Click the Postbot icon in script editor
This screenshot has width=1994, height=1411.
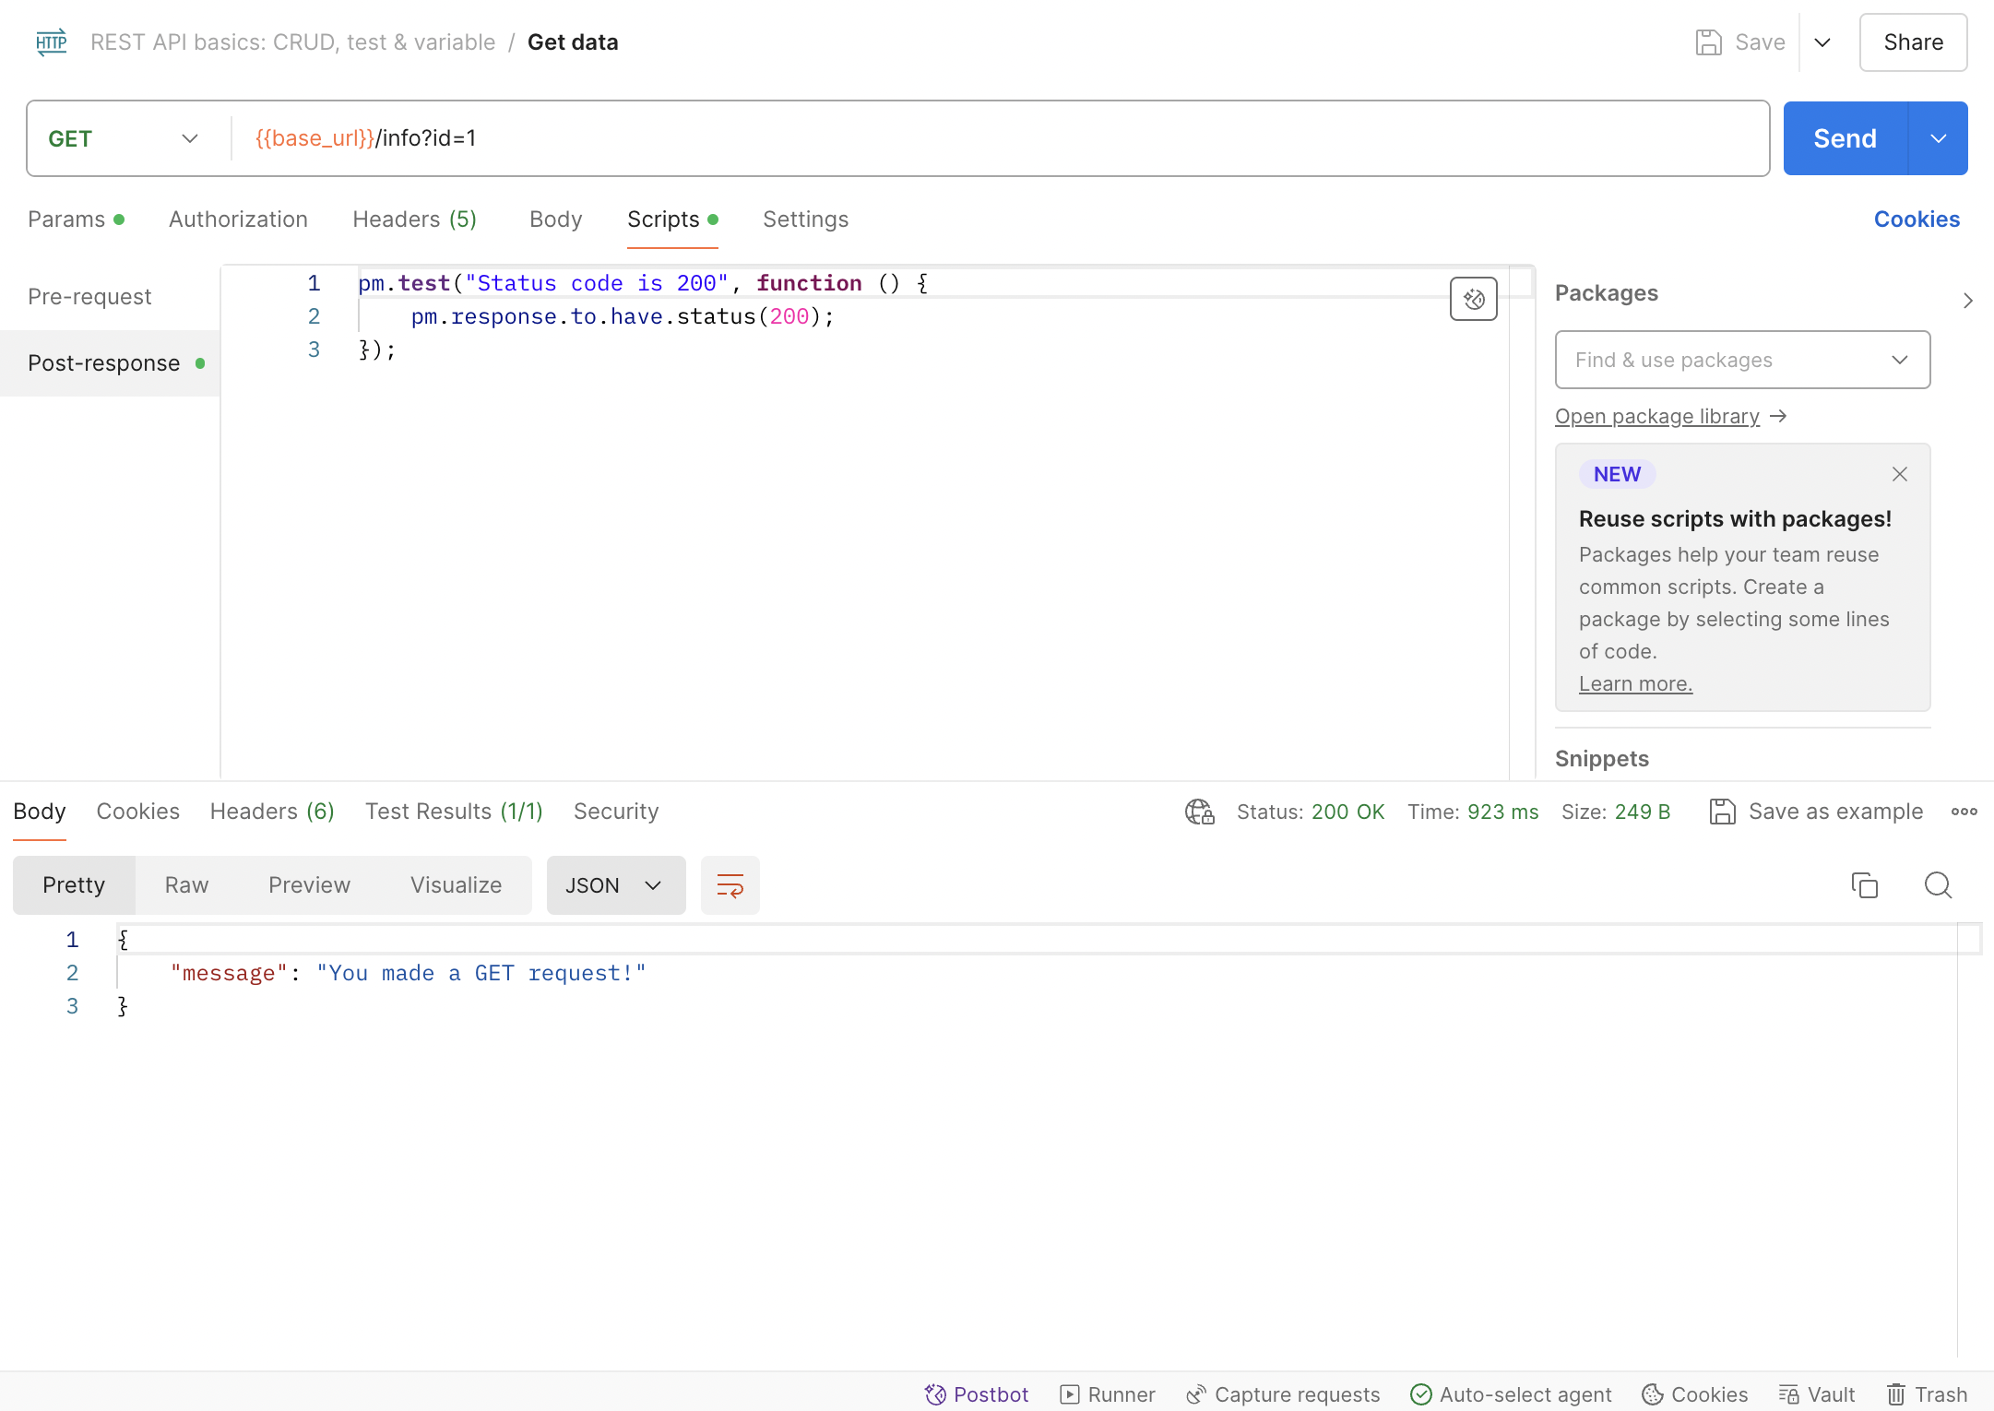pyautogui.click(x=1473, y=299)
